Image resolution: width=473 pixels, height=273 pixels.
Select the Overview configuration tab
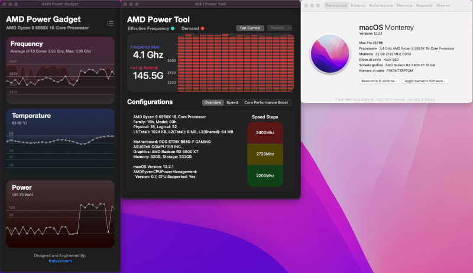click(213, 102)
